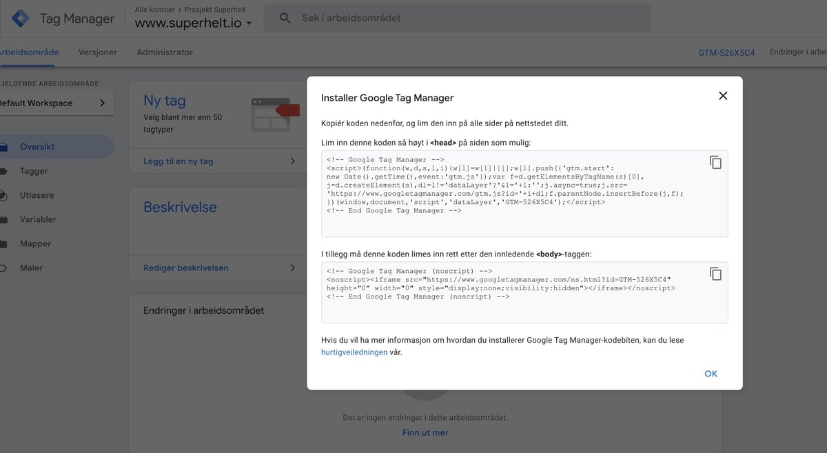The width and height of the screenshot is (827, 453).
Task: Click Det er ingen endringer i dette arbeidsområdet text
Action: (425, 418)
